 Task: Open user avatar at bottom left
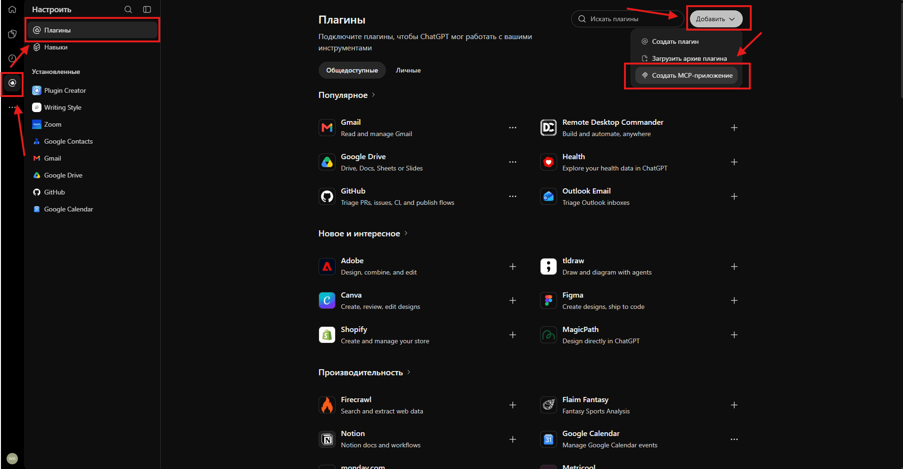[x=12, y=458]
